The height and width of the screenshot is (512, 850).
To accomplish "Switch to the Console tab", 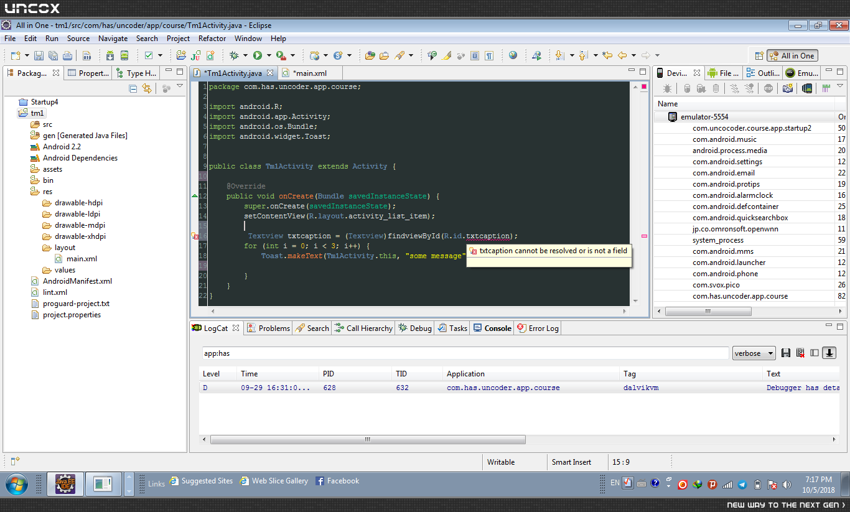I will [x=492, y=328].
